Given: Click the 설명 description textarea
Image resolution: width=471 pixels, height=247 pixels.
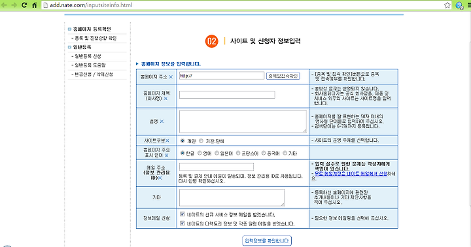Looking at the screenshot, I should (243, 122).
